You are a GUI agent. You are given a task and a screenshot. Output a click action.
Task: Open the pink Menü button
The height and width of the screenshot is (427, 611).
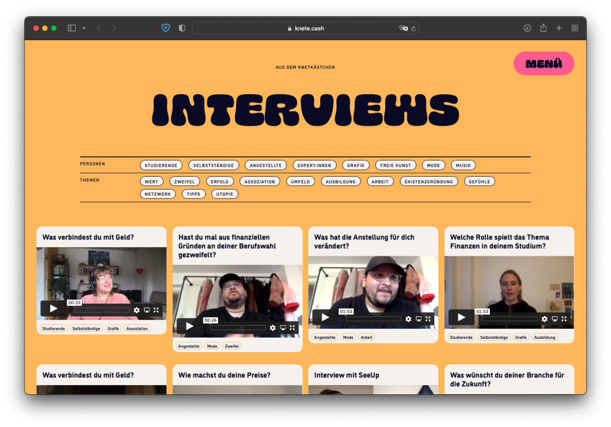click(544, 64)
